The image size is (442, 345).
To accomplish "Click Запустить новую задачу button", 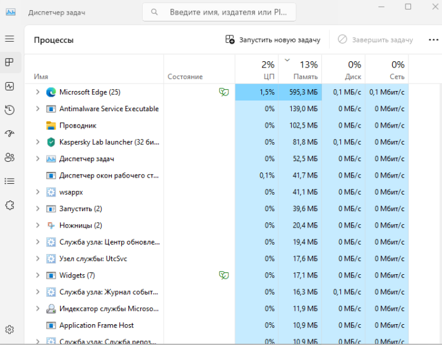I will pyautogui.click(x=273, y=40).
